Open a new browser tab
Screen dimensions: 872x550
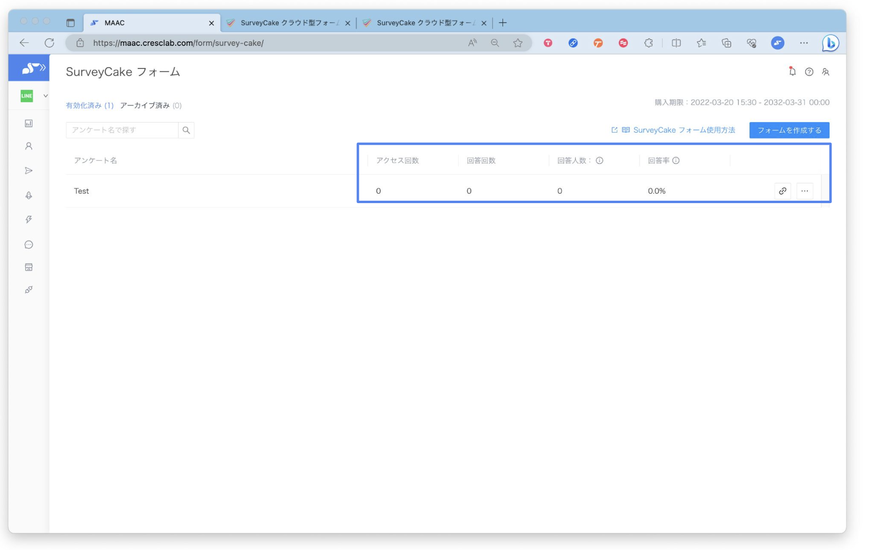503,23
